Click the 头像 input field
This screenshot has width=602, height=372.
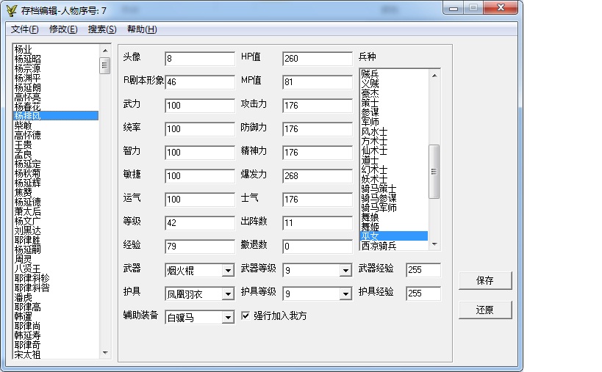[200, 59]
